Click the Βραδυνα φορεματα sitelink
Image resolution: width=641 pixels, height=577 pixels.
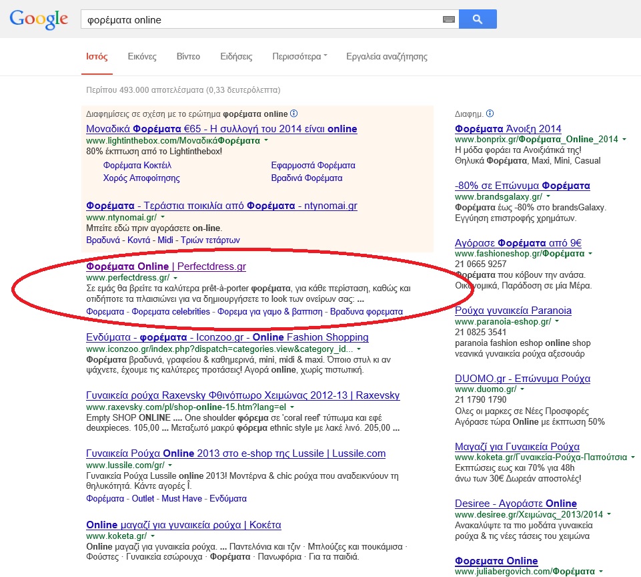coord(366,311)
